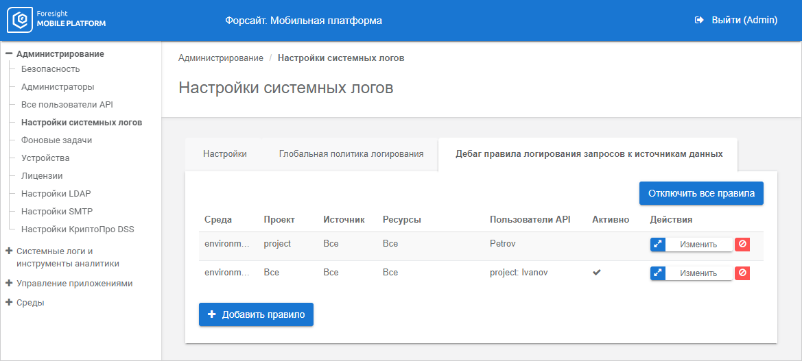Image resolution: width=802 pixels, height=361 pixels.
Task: Switch to the Настройки tab
Action: click(224, 154)
